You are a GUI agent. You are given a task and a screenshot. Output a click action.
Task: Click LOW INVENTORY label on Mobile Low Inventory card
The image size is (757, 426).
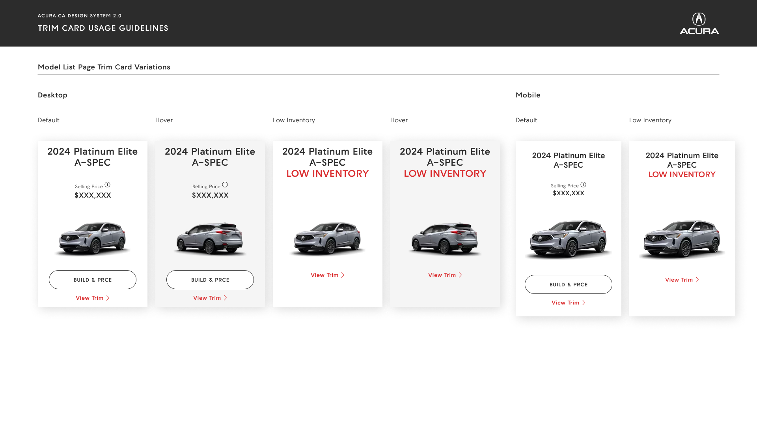click(x=682, y=174)
